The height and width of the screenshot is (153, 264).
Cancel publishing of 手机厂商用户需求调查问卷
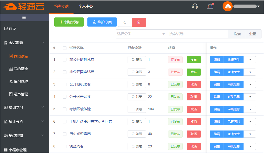(x=194, y=122)
